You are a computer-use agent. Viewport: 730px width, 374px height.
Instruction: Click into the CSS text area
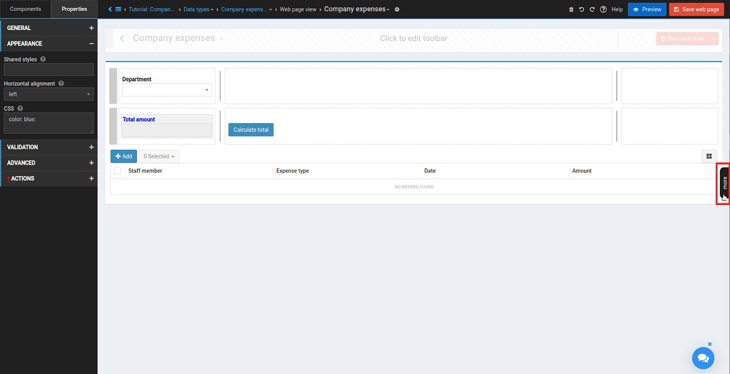[49, 123]
